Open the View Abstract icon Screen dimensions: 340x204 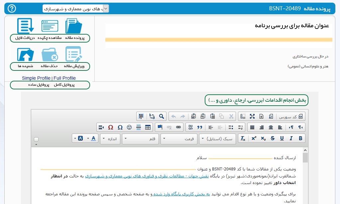[x=50, y=26]
